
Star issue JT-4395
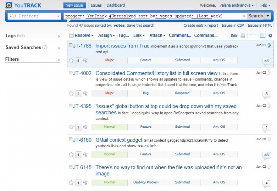(71, 127)
